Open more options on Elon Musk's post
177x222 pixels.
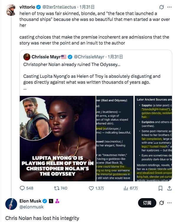click(x=169, y=203)
